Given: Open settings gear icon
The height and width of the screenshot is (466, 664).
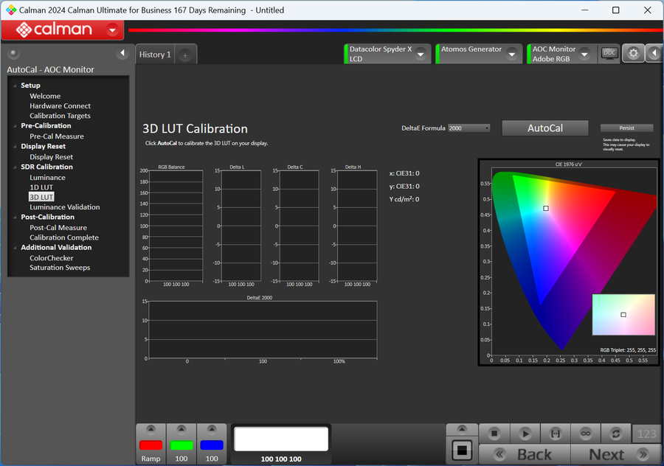Looking at the screenshot, I should point(633,54).
